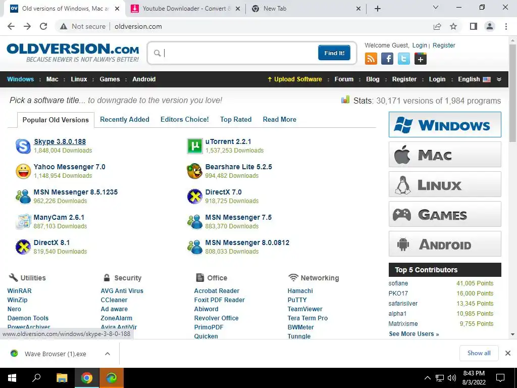The width and height of the screenshot is (517, 388).
Task: Open the Read More tab
Action: 280,119
